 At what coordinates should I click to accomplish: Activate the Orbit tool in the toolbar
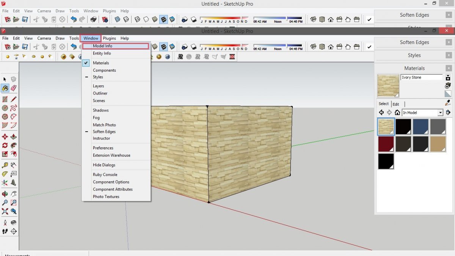[x=6, y=193]
